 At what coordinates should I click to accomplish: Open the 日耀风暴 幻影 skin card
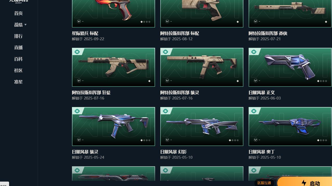pyautogui.click(x=202, y=127)
